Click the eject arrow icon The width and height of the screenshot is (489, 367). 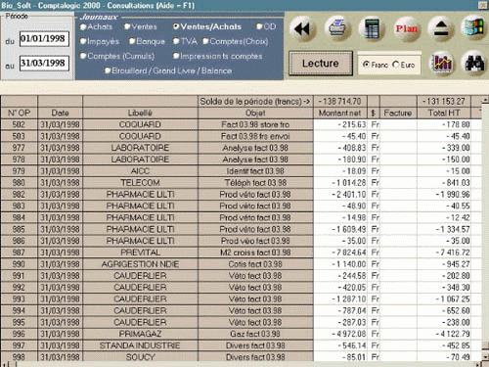(440, 28)
